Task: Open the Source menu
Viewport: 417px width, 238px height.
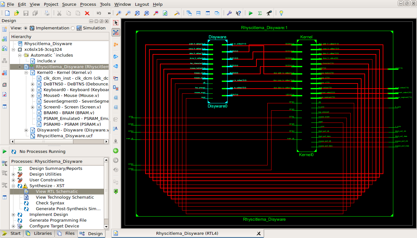Action: tap(69, 4)
